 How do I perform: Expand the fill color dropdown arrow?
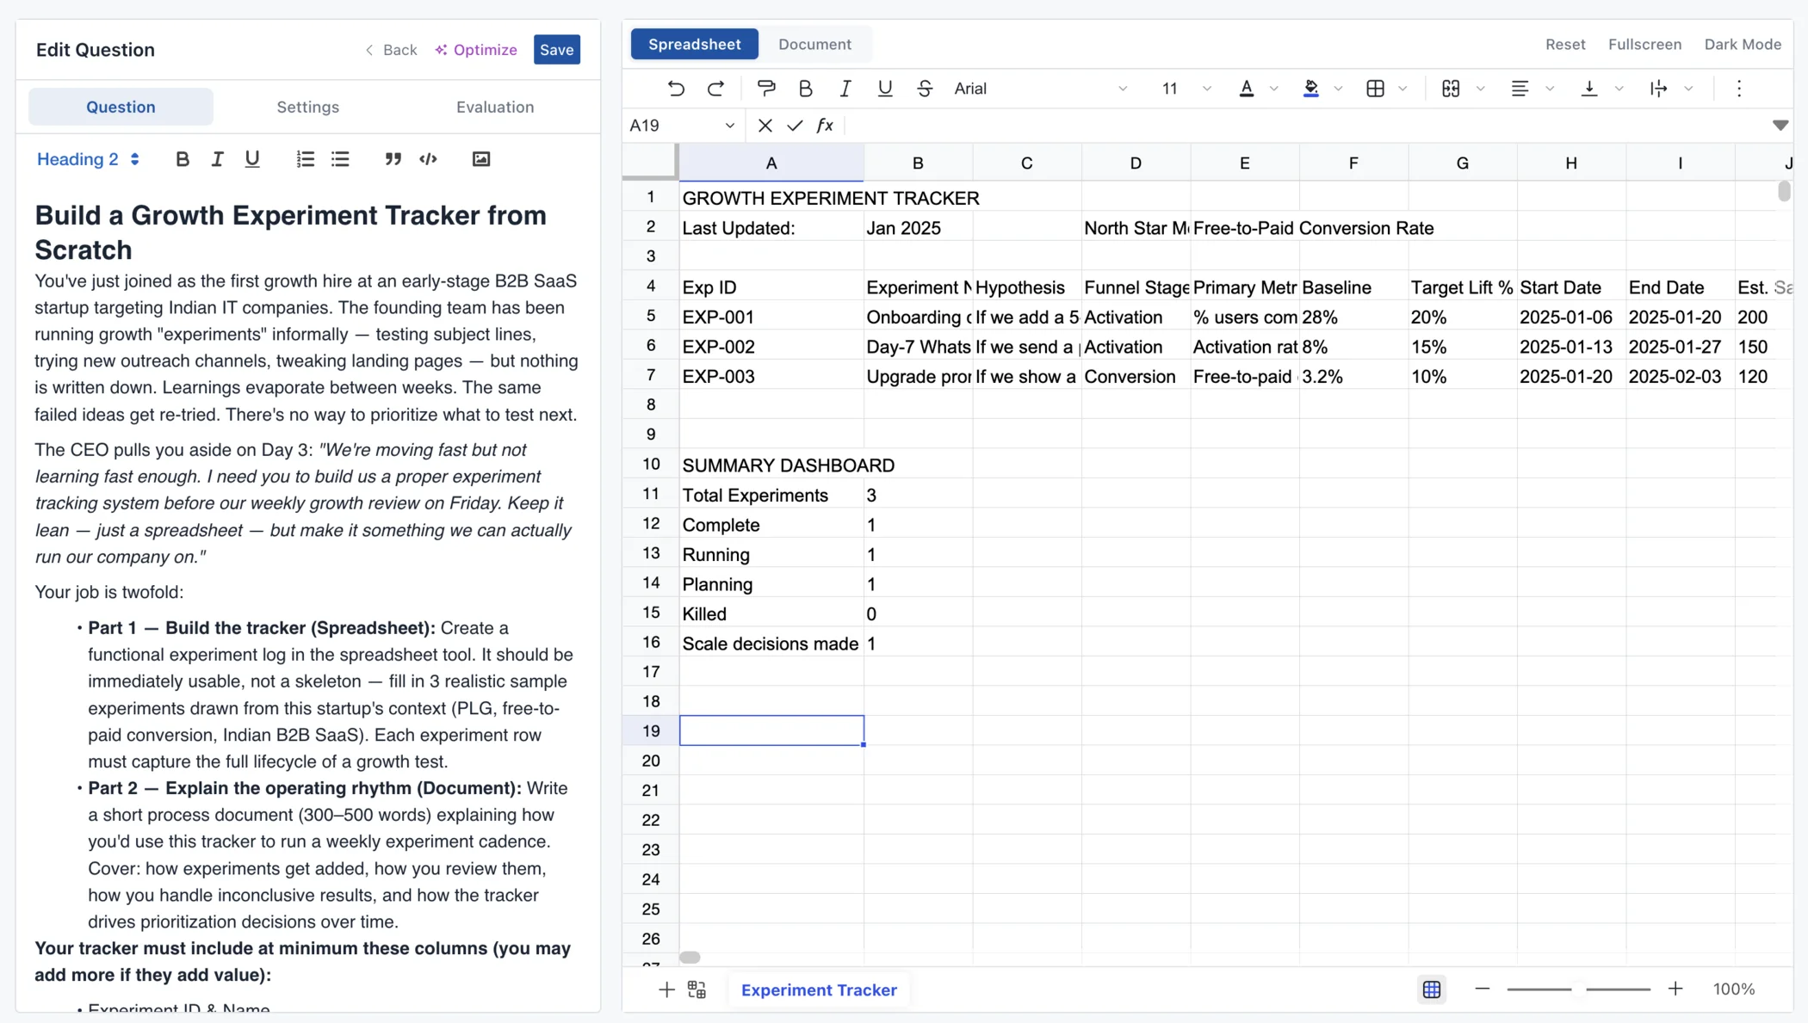[1338, 89]
